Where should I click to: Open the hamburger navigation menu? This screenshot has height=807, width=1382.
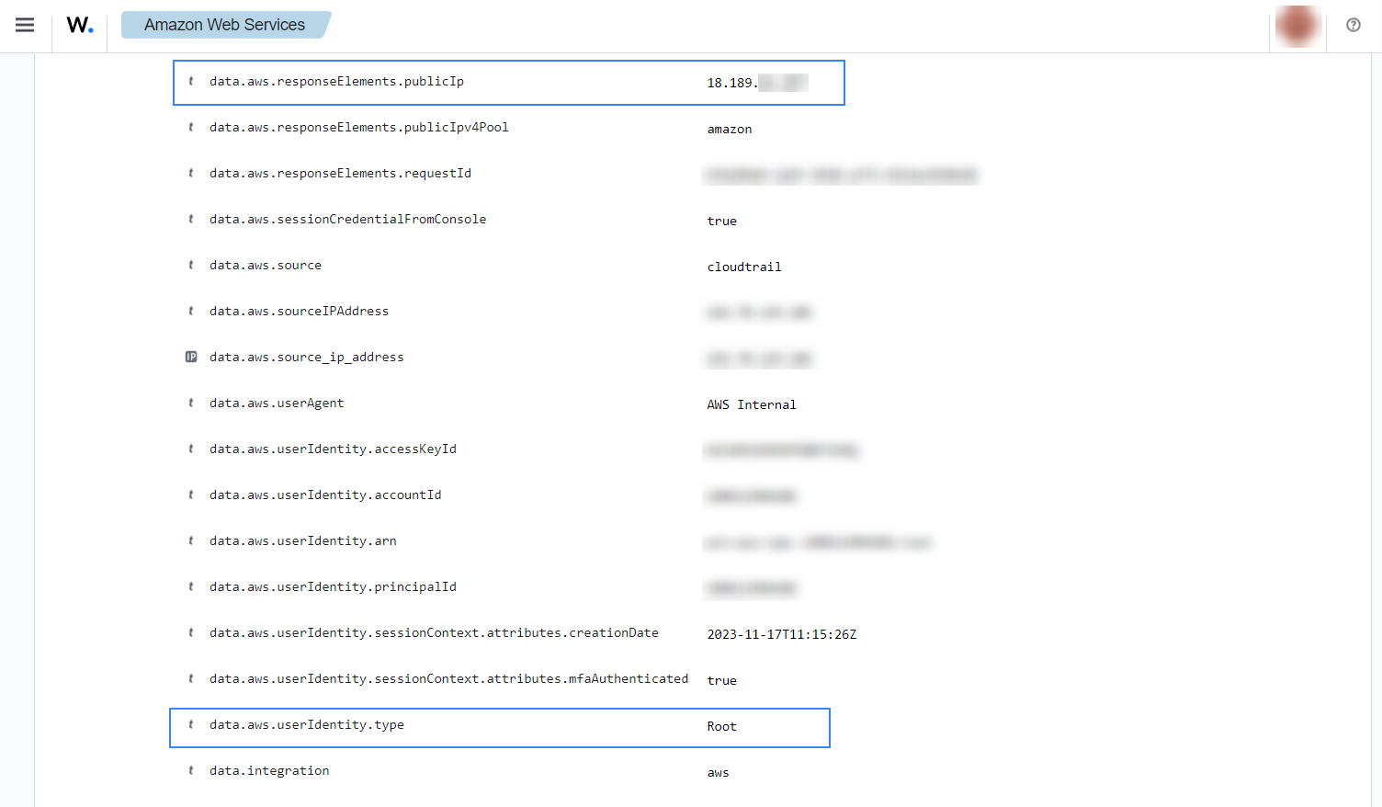click(x=25, y=25)
